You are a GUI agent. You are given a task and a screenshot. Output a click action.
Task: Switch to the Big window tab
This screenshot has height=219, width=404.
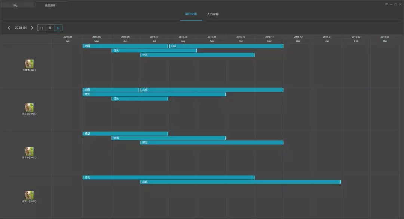click(x=16, y=5)
